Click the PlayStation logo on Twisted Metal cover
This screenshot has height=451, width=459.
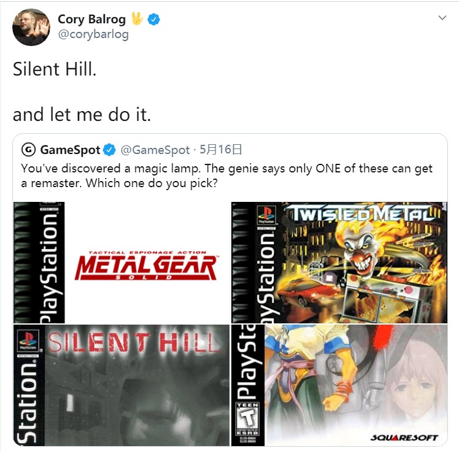click(266, 215)
